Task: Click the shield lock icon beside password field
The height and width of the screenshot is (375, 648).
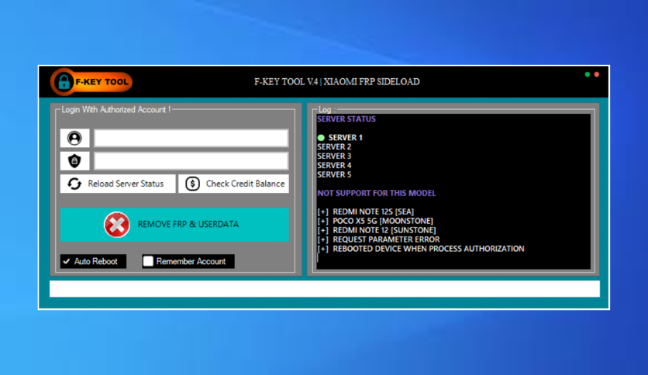Action: coord(74,160)
